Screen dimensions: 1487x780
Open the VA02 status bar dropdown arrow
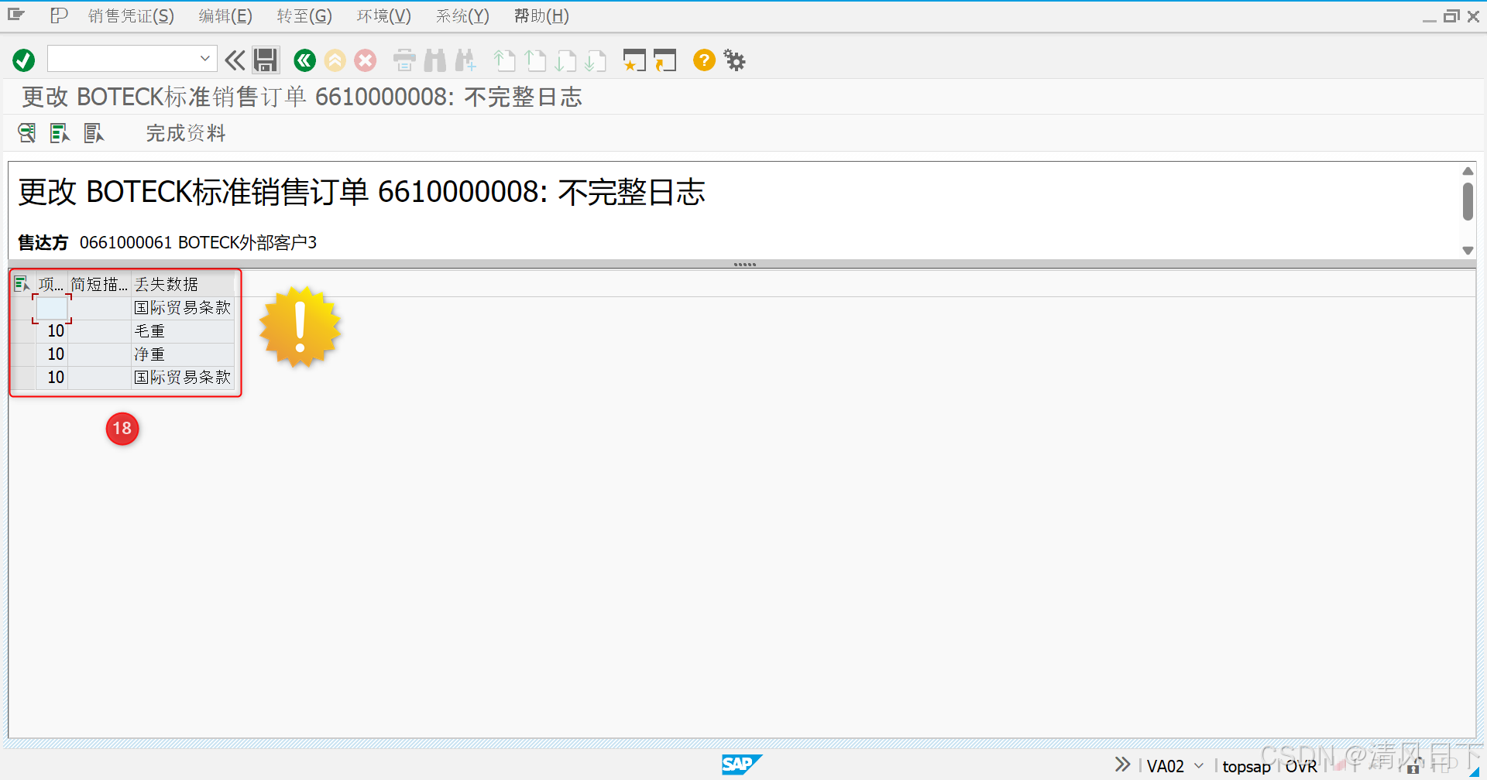pos(1199,765)
